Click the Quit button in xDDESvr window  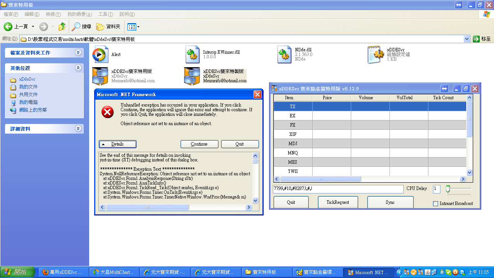click(x=291, y=202)
